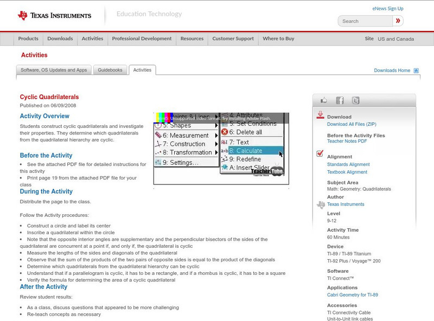Click the home icon beside Downloads Home
Screen dimensions: 434x321
(x=416, y=70)
